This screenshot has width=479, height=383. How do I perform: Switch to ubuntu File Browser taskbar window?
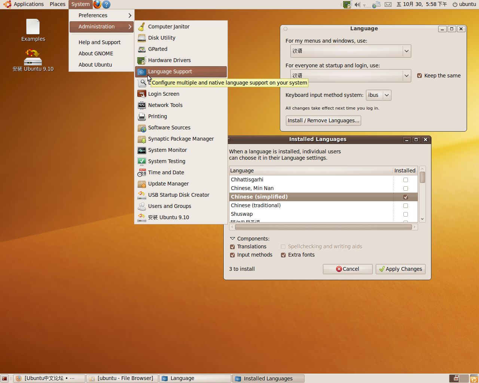[x=122, y=379]
